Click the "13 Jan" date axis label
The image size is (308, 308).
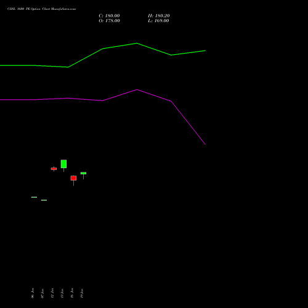pyautogui.click(x=62, y=293)
